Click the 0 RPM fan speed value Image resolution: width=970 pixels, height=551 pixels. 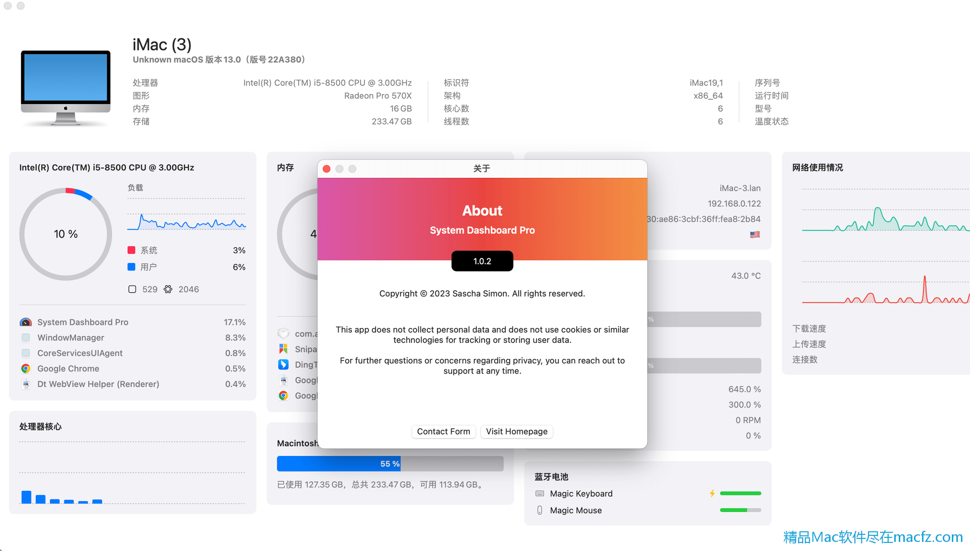748,420
